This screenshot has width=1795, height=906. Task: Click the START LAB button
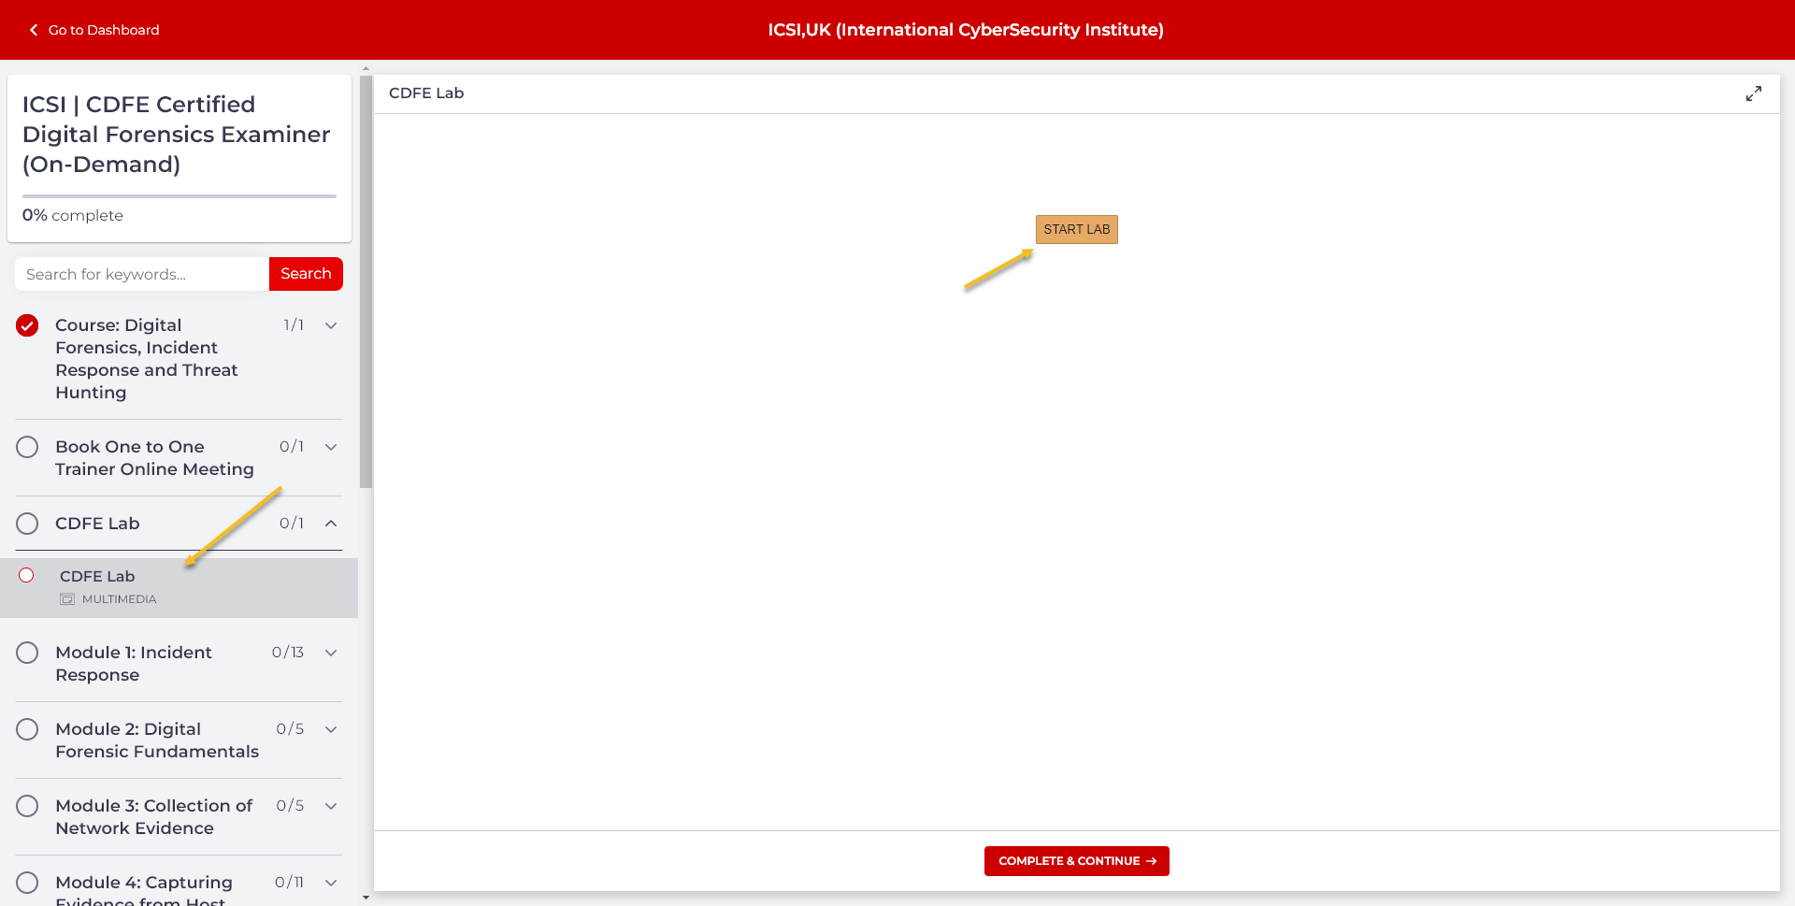click(x=1077, y=229)
